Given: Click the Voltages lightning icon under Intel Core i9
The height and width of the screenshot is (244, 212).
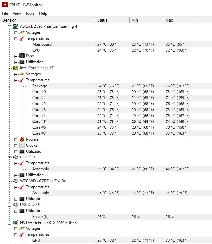Looking at the screenshot, I should [x=22, y=74].
